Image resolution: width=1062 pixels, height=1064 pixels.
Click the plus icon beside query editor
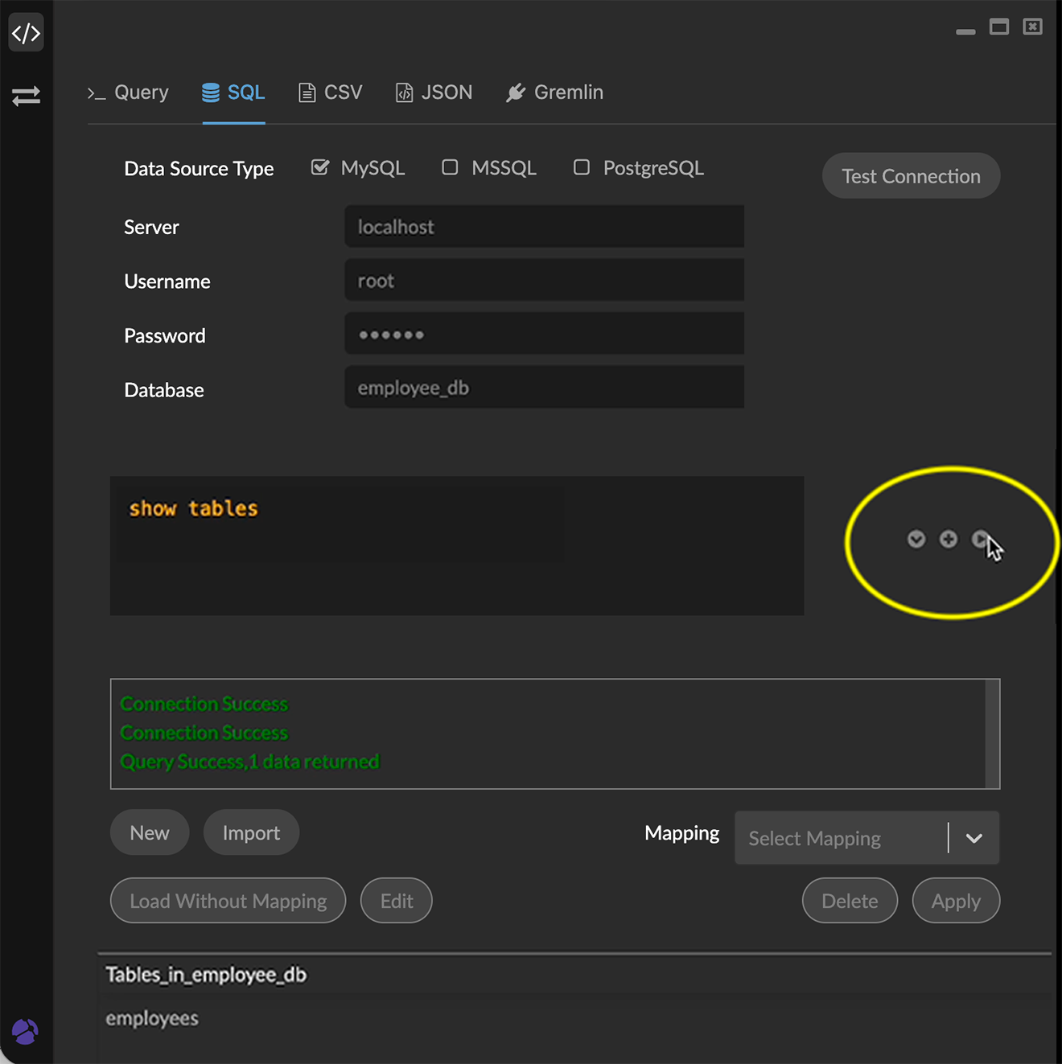pyautogui.click(x=949, y=539)
